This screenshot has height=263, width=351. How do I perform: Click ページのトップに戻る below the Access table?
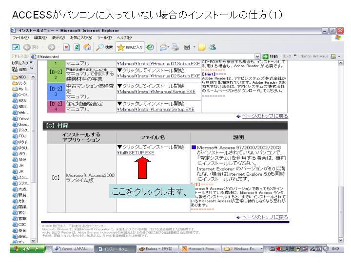[x=265, y=217]
